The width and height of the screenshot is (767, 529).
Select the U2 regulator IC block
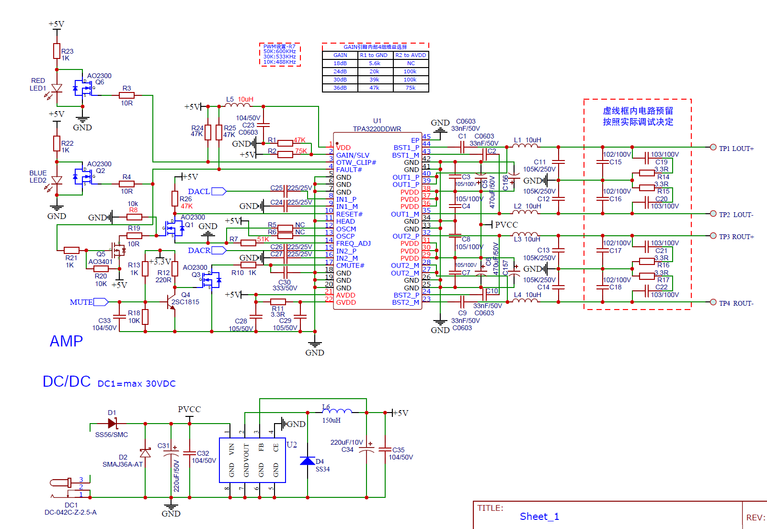point(252,460)
